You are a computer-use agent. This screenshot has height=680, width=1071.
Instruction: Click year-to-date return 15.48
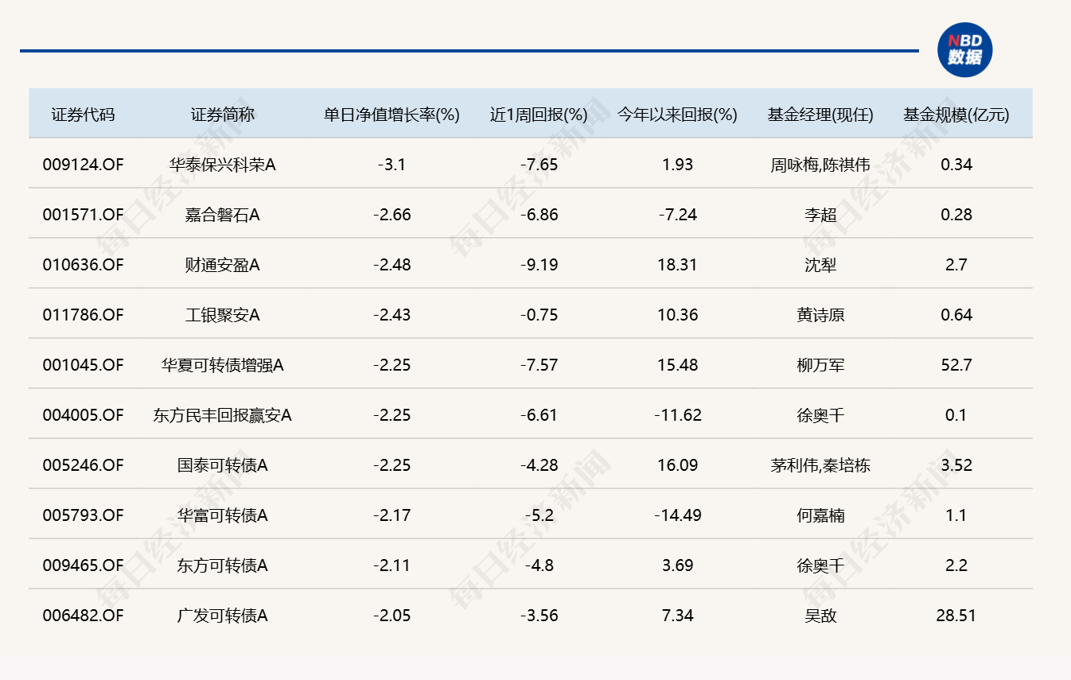tap(678, 365)
